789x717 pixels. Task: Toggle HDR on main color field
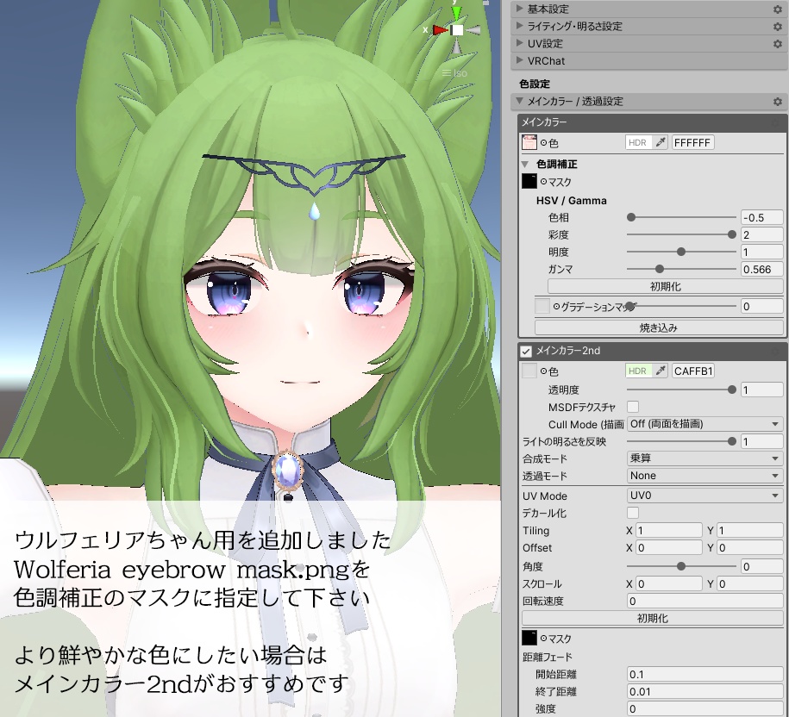point(638,142)
